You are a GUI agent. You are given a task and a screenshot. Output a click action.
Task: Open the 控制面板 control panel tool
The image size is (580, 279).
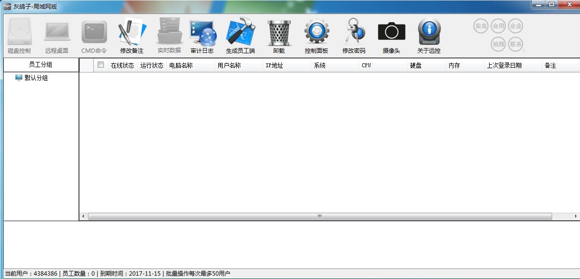click(x=316, y=35)
